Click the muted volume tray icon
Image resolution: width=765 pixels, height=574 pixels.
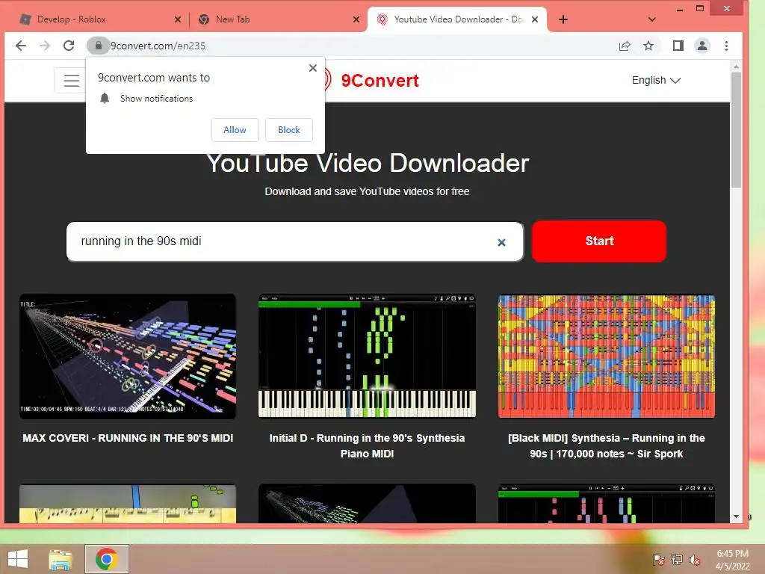pyautogui.click(x=695, y=560)
